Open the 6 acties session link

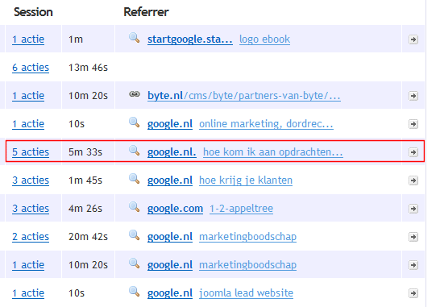31,68
